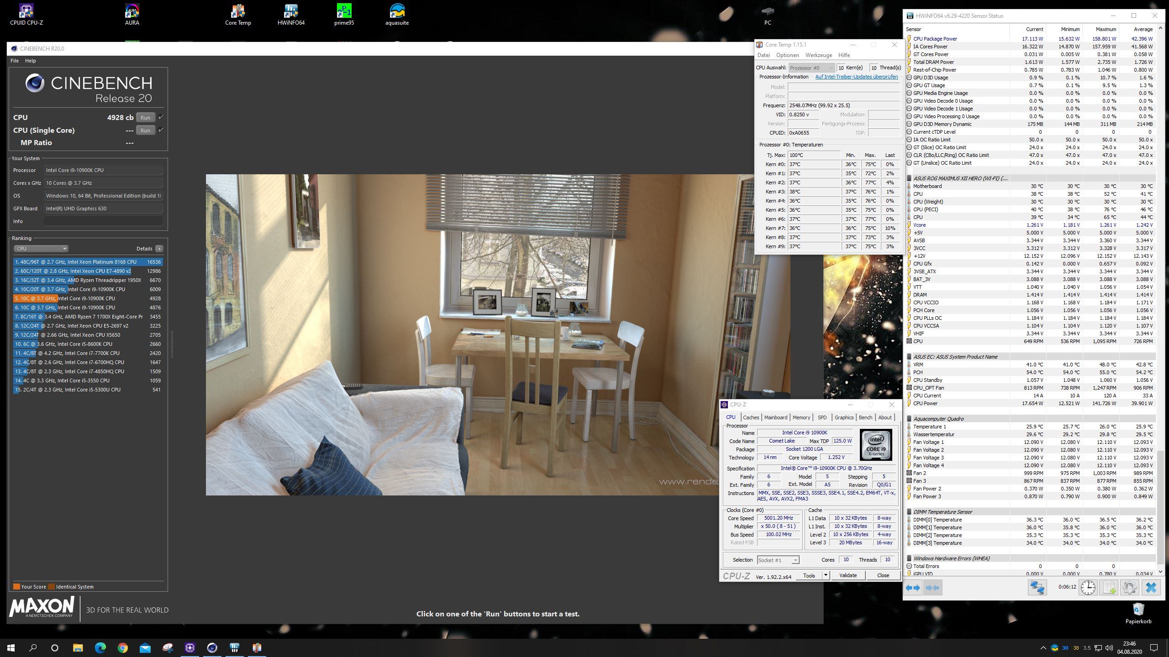Select HWiNFO Vcore sensor row
The width and height of the screenshot is (1169, 657).
pos(1030,225)
